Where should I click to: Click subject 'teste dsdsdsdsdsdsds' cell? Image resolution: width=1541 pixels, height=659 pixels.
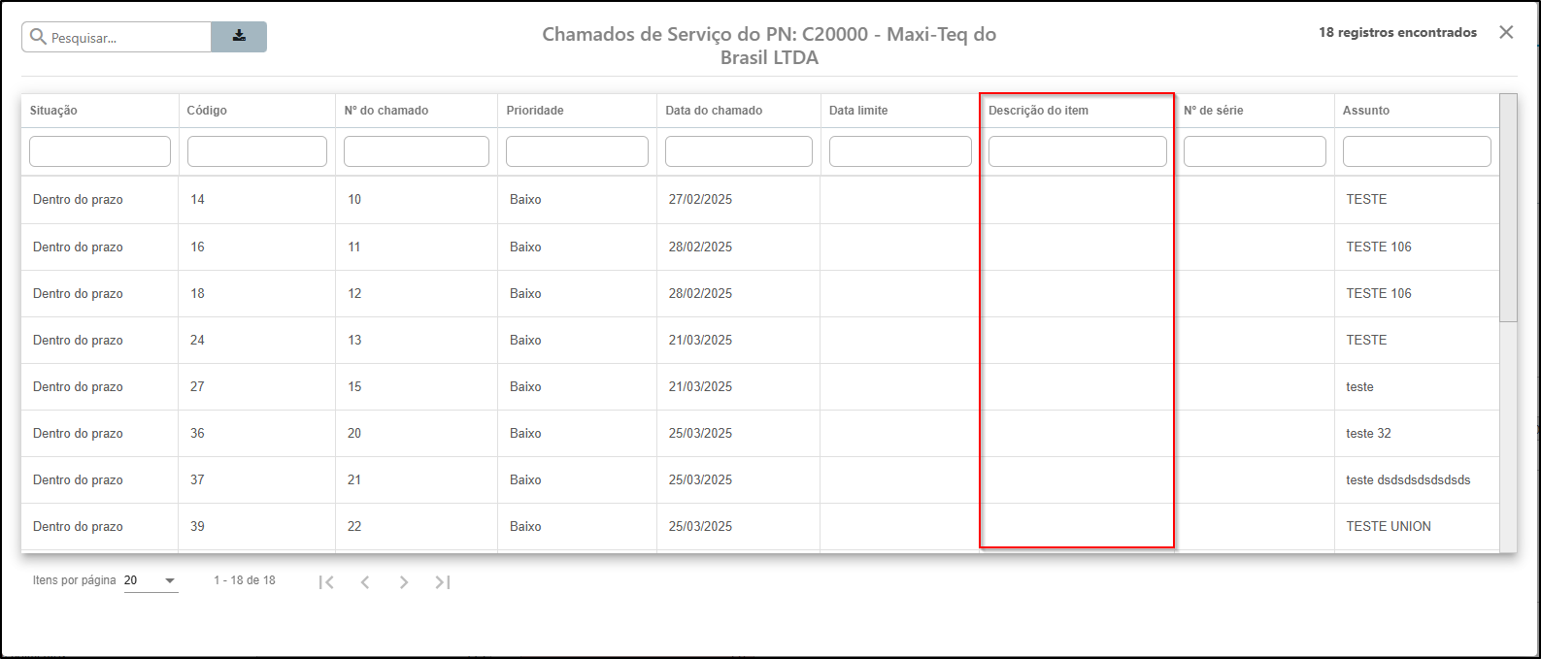click(x=1408, y=479)
